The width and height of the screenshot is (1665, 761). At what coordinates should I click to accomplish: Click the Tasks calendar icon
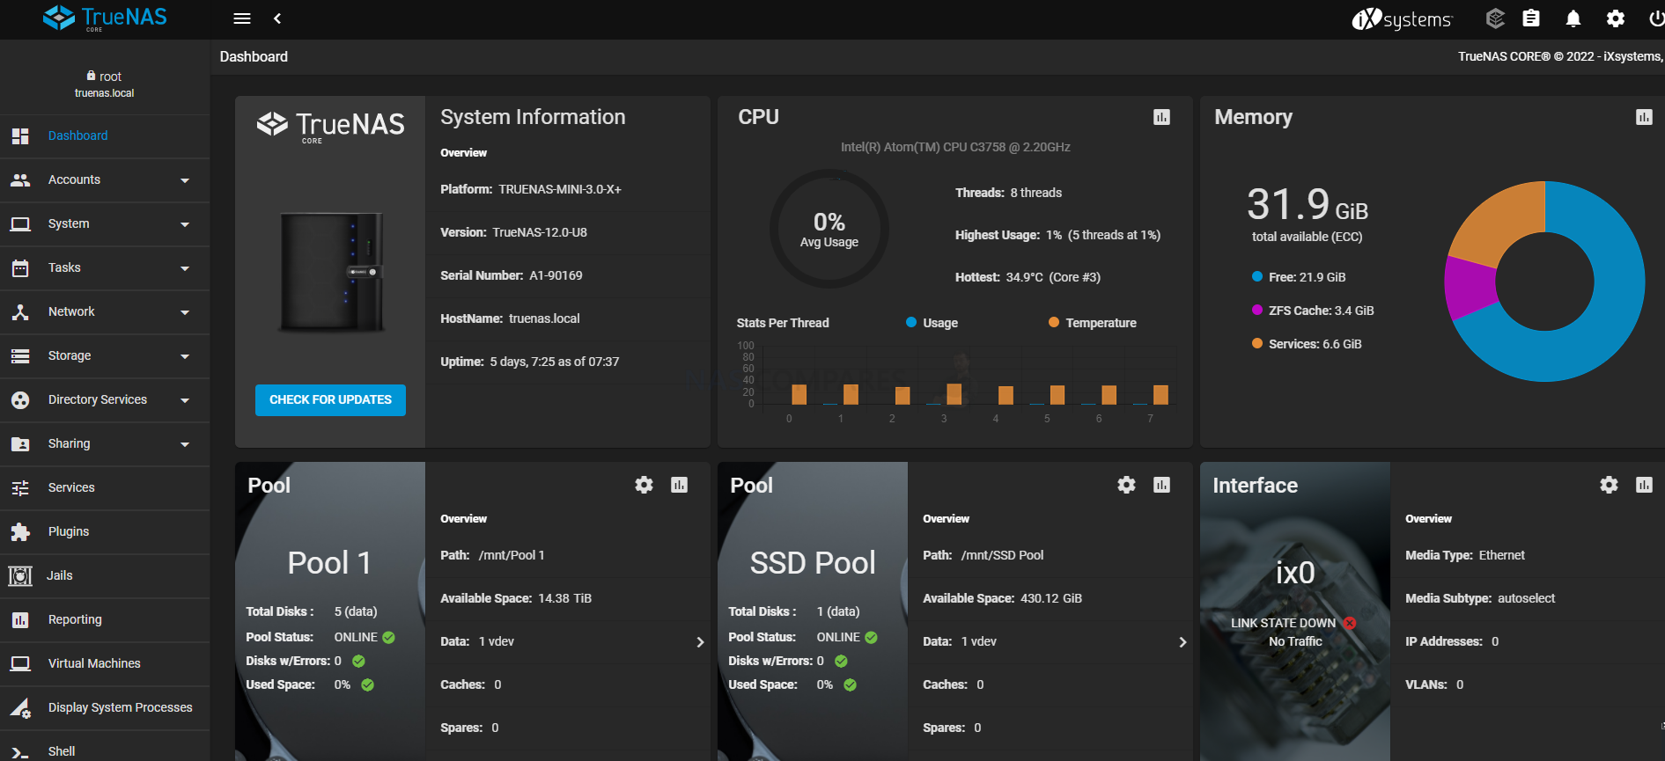(20, 267)
